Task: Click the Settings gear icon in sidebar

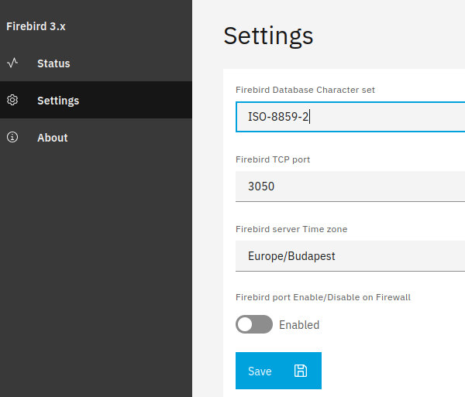Action: [x=12, y=101]
